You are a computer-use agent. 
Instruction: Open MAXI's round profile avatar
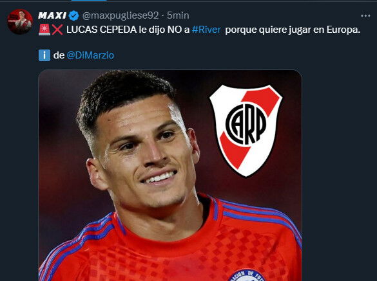click(20, 22)
